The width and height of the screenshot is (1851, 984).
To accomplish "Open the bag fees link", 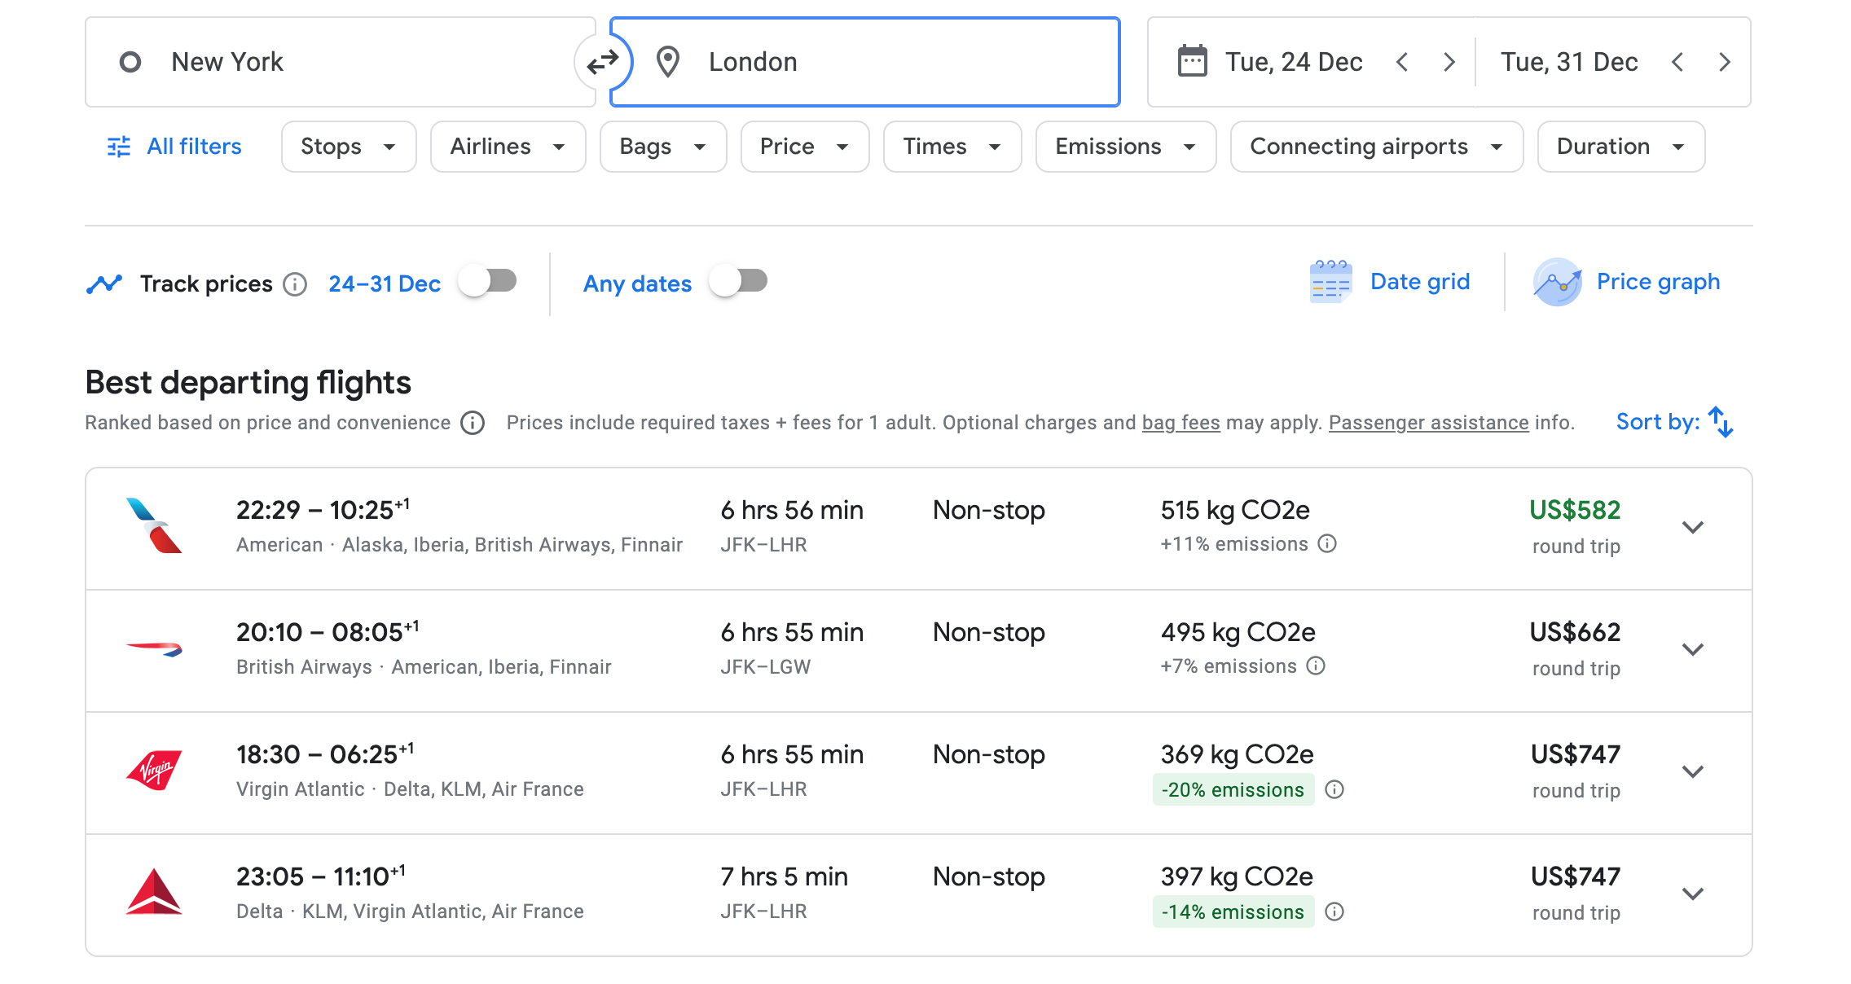I will 1181,423.
